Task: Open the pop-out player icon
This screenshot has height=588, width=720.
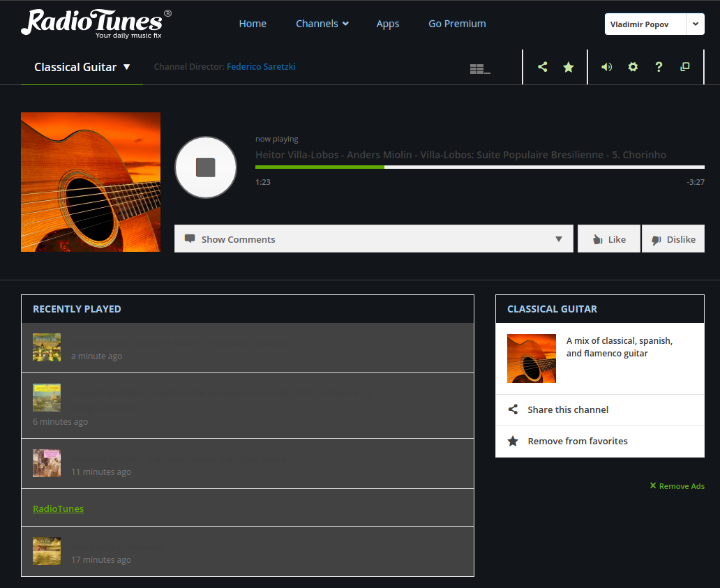Action: click(684, 67)
